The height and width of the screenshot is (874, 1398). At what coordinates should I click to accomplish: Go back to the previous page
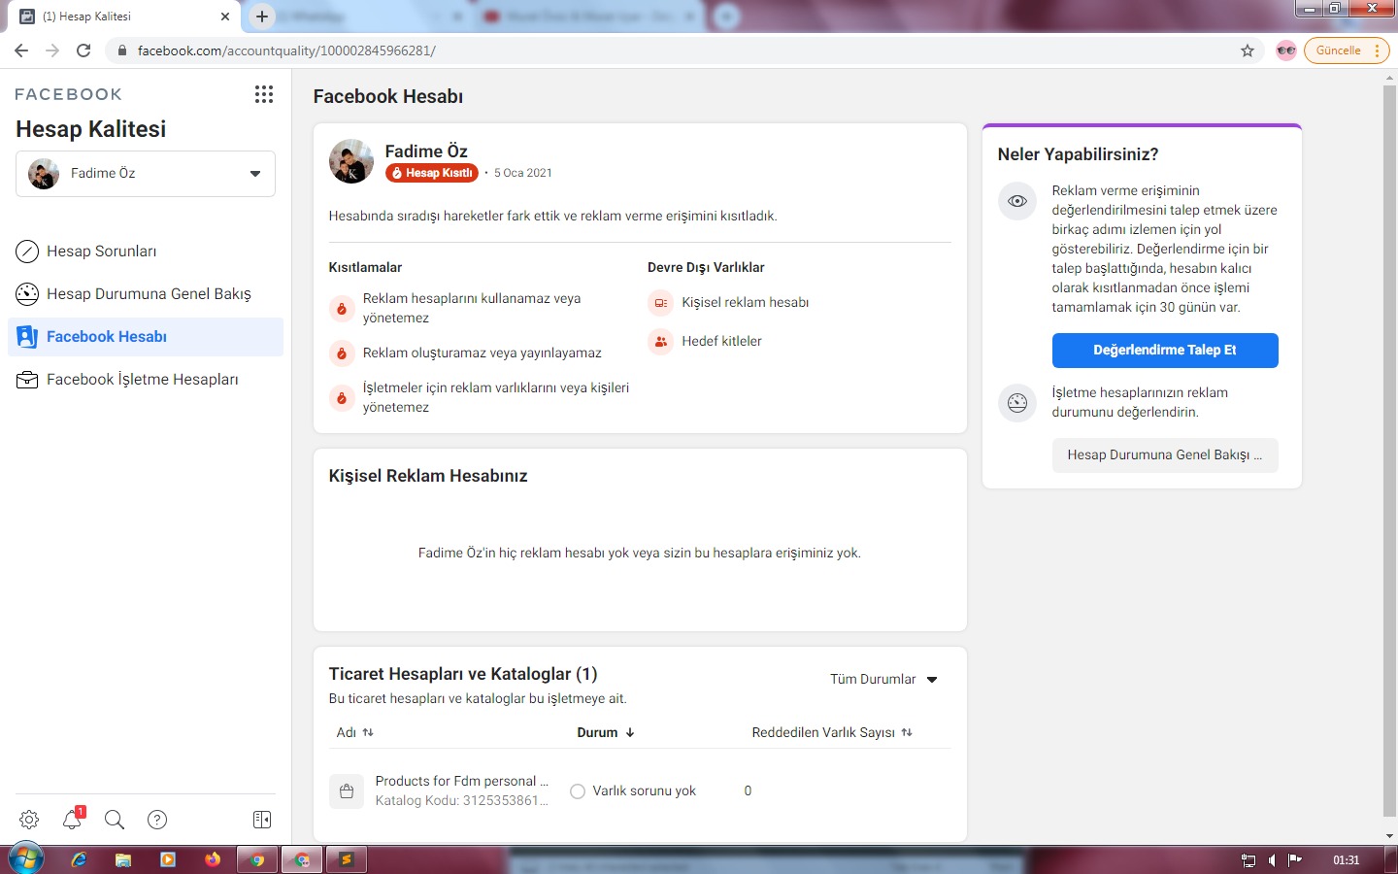click(x=21, y=50)
